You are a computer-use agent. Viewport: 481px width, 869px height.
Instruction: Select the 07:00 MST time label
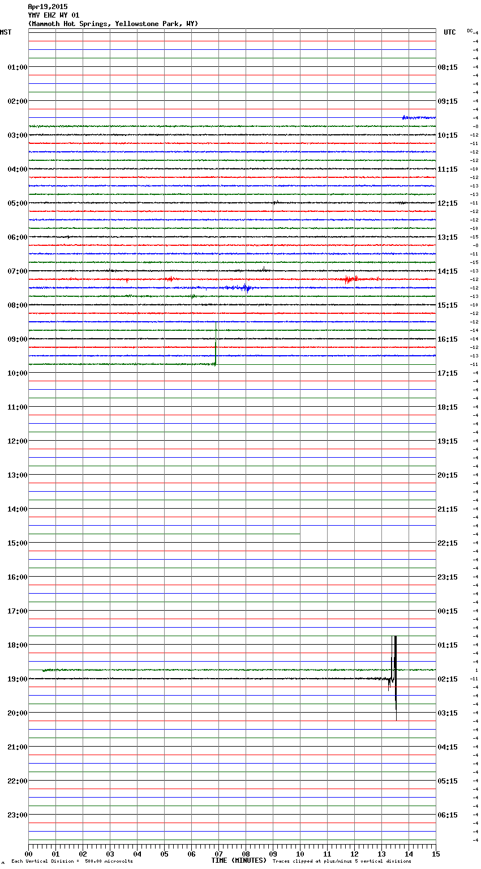(18, 271)
